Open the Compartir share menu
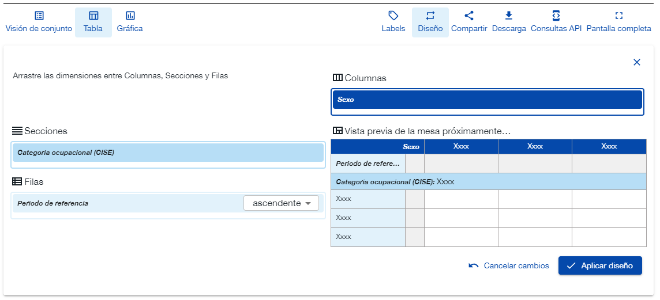The width and height of the screenshot is (660, 300). click(469, 22)
